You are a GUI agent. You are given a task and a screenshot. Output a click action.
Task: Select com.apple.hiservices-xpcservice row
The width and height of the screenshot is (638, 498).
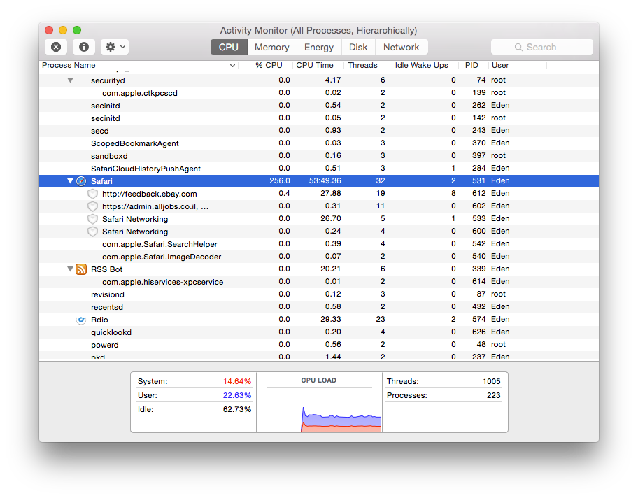(x=319, y=282)
